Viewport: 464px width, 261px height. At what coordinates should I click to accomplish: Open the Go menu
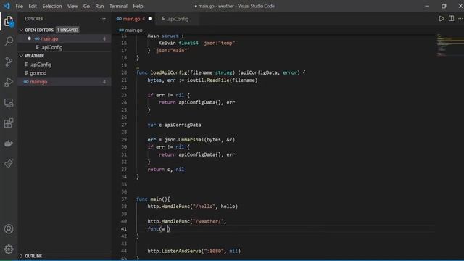(x=86, y=6)
